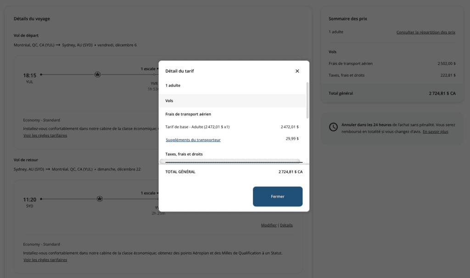Image resolution: width=470 pixels, height=278 pixels.
Task: View fare rules for the return flight
Action: click(x=45, y=260)
